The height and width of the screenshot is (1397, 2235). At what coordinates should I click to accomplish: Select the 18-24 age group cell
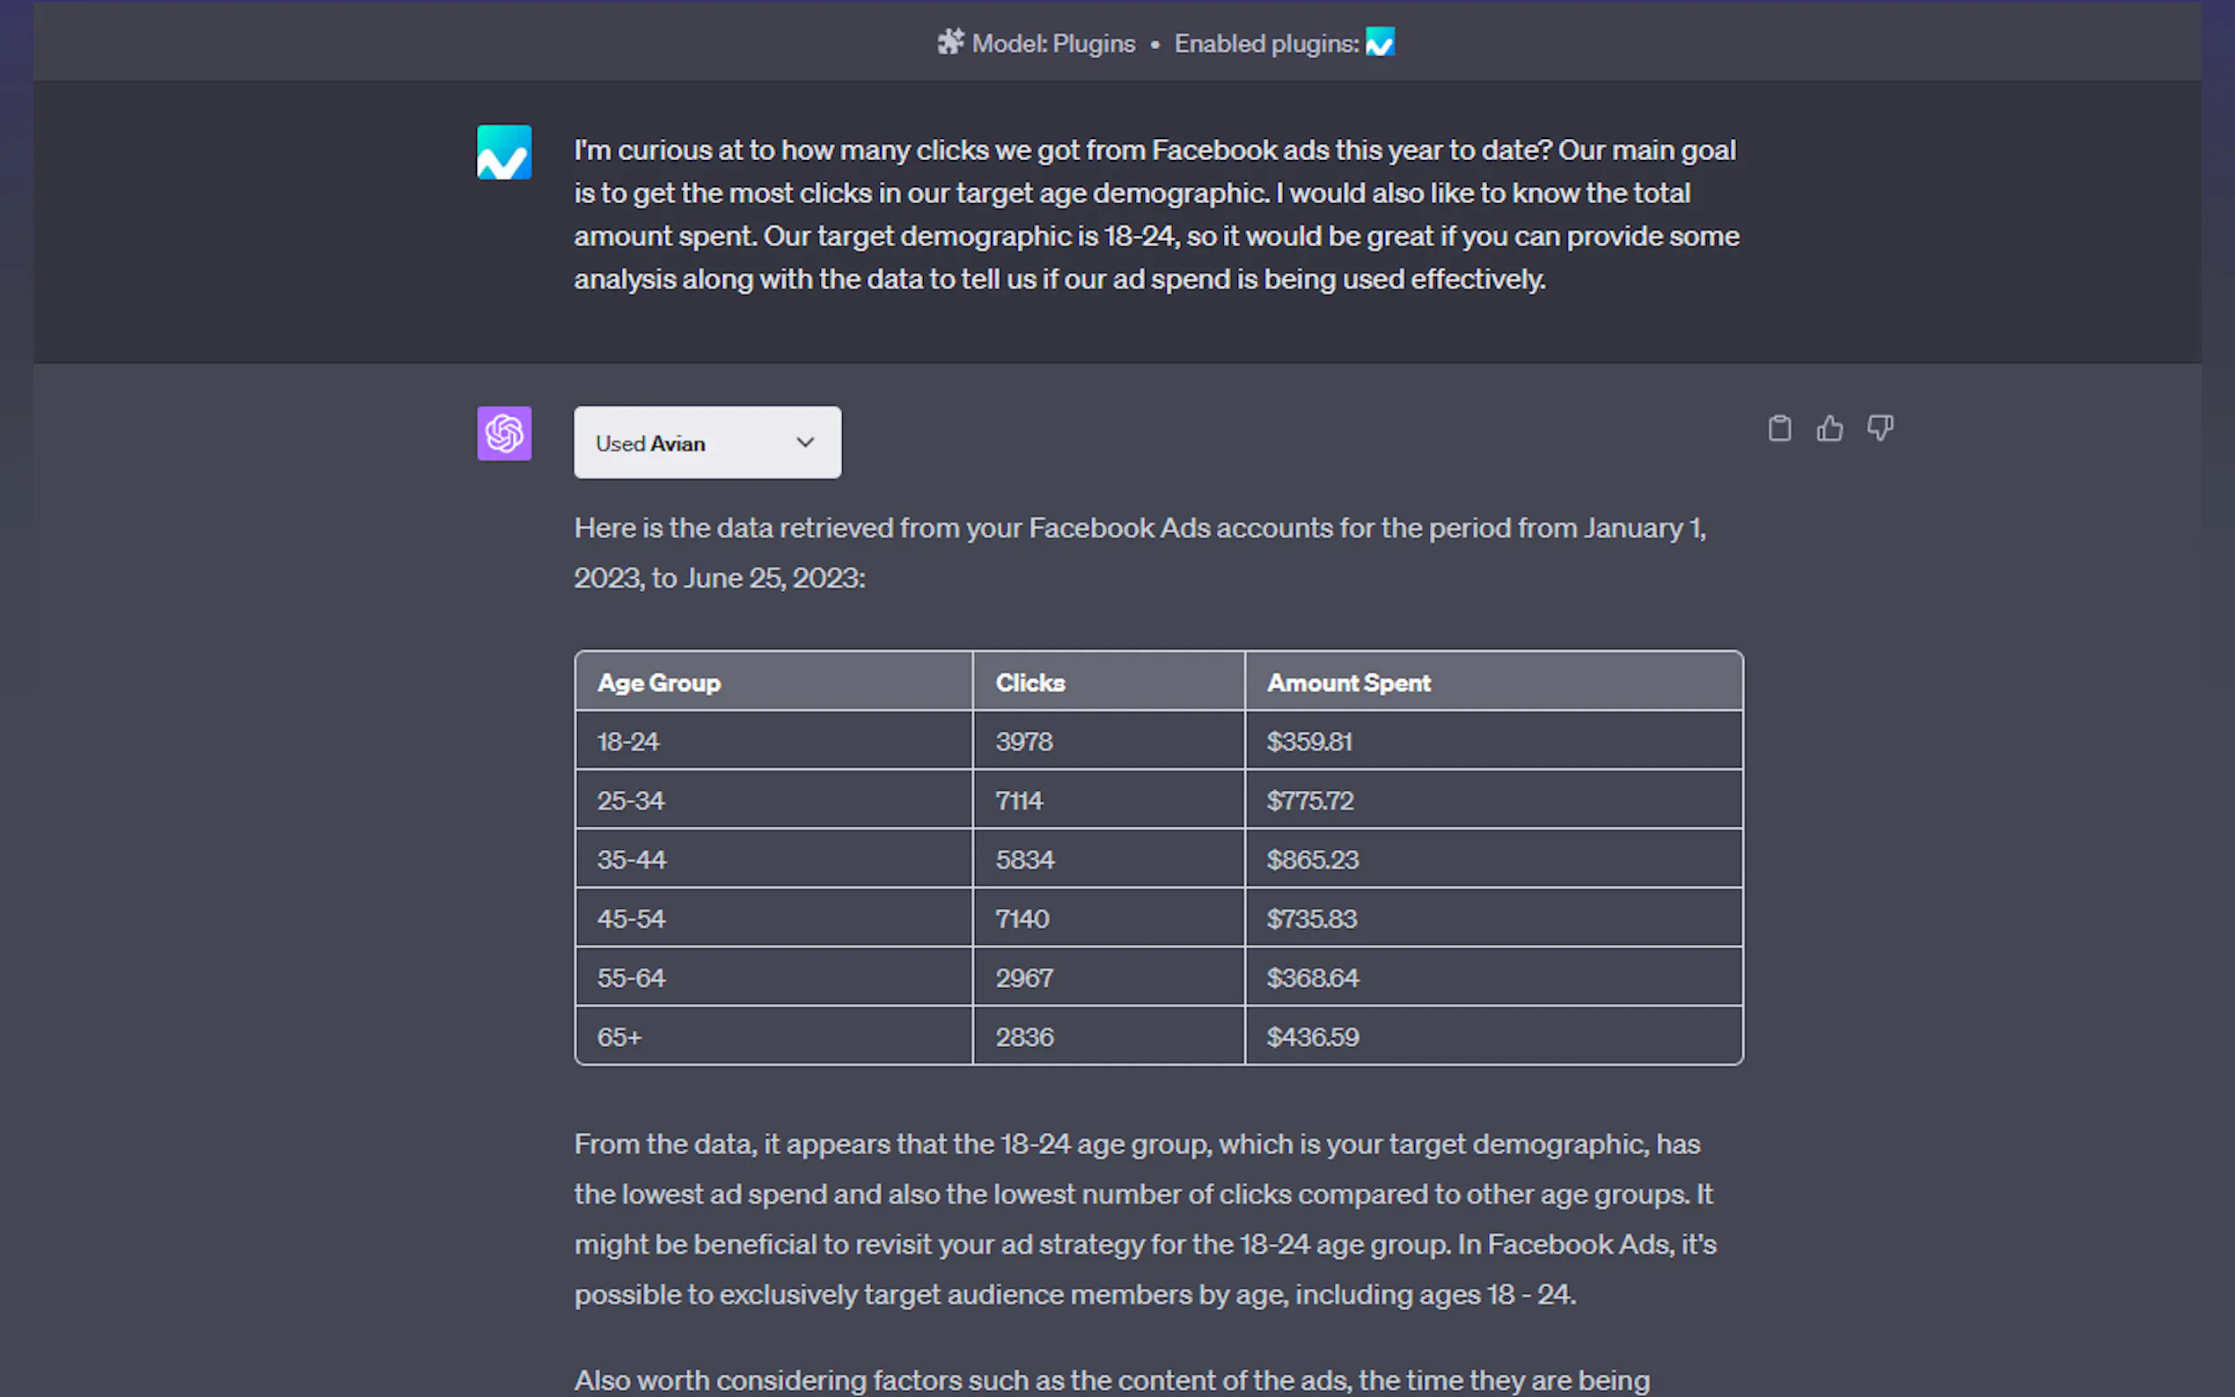click(x=628, y=742)
